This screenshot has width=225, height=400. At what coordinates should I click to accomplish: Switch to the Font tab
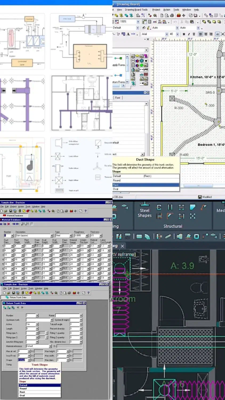tap(118, 98)
